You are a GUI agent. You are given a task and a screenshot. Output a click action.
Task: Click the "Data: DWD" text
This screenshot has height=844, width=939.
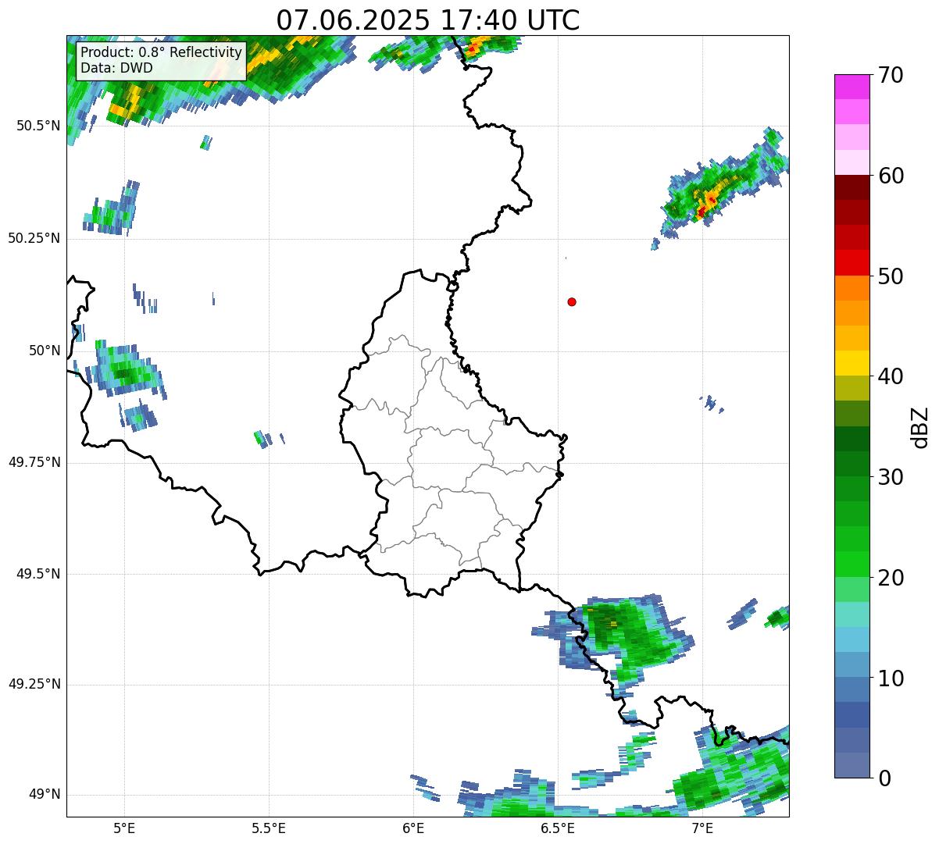[x=116, y=68]
